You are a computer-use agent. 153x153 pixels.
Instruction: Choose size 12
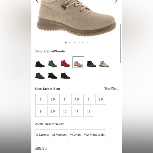[89, 111]
